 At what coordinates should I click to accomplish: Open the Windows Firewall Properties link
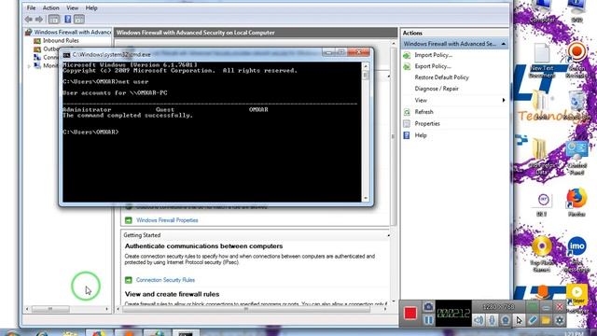167,220
